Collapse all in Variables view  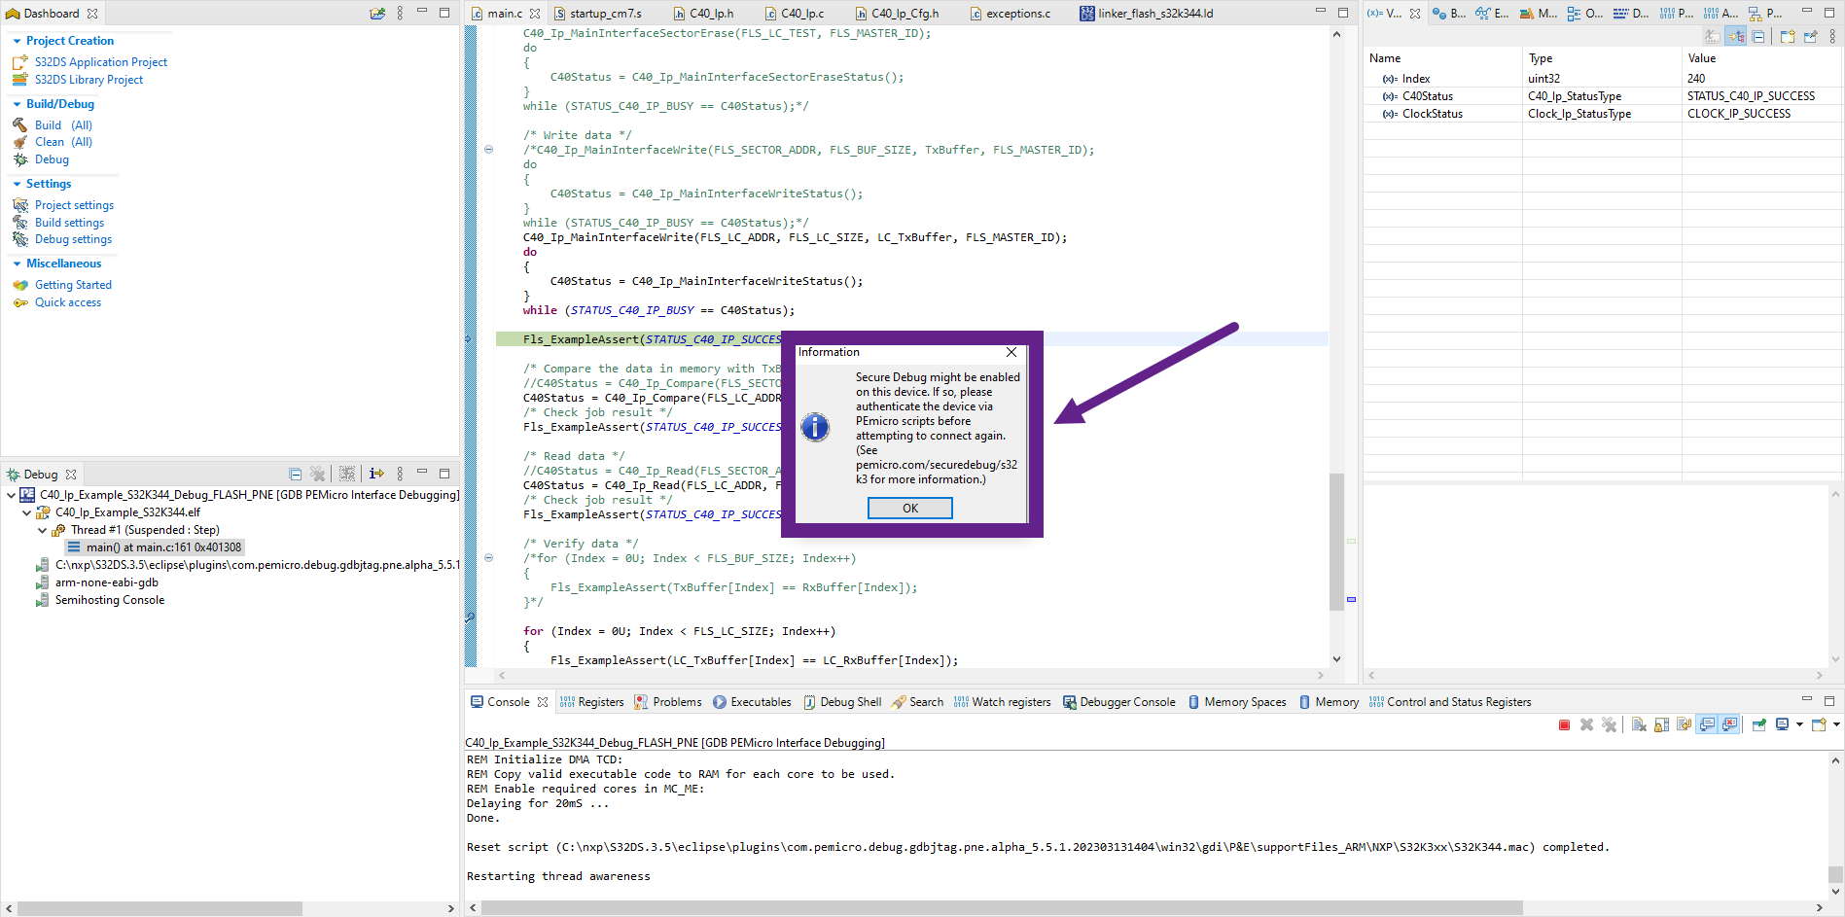(x=1758, y=37)
